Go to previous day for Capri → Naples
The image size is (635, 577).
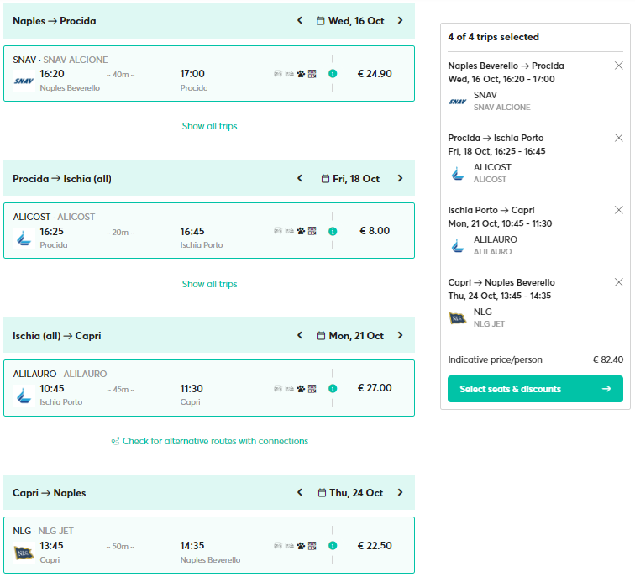(x=300, y=492)
